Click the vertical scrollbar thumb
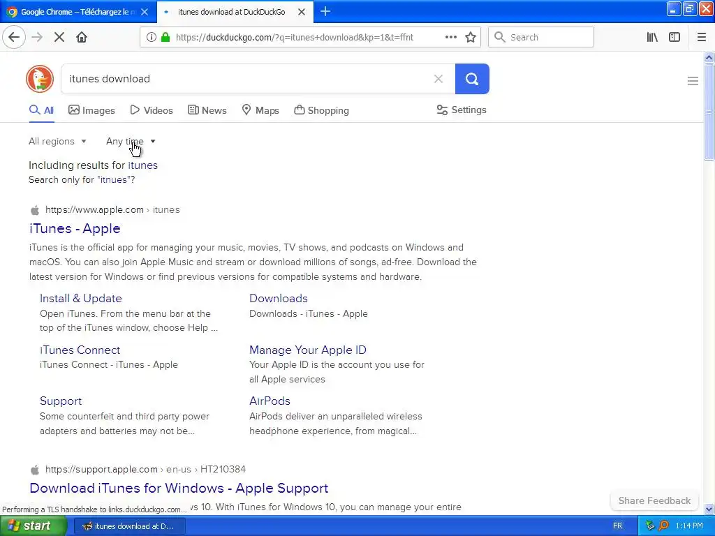This screenshot has width=715, height=536. (709, 112)
